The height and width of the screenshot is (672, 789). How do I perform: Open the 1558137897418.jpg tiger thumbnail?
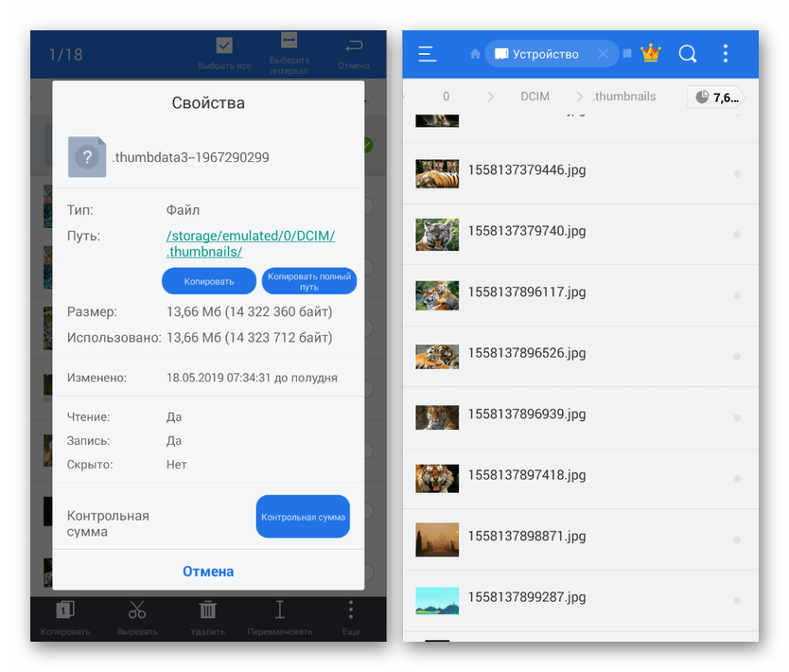(437, 478)
